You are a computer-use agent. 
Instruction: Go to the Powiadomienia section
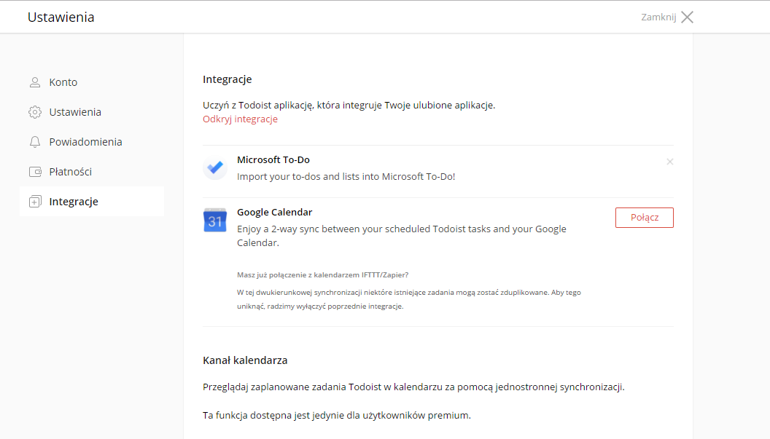[92, 142]
